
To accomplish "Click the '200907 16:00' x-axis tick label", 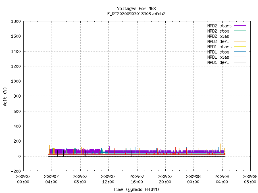I will (x=137, y=179).
